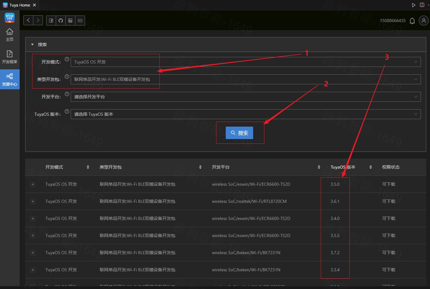Open the user account avatar
This screenshot has height=289, width=430.
click(x=423, y=21)
